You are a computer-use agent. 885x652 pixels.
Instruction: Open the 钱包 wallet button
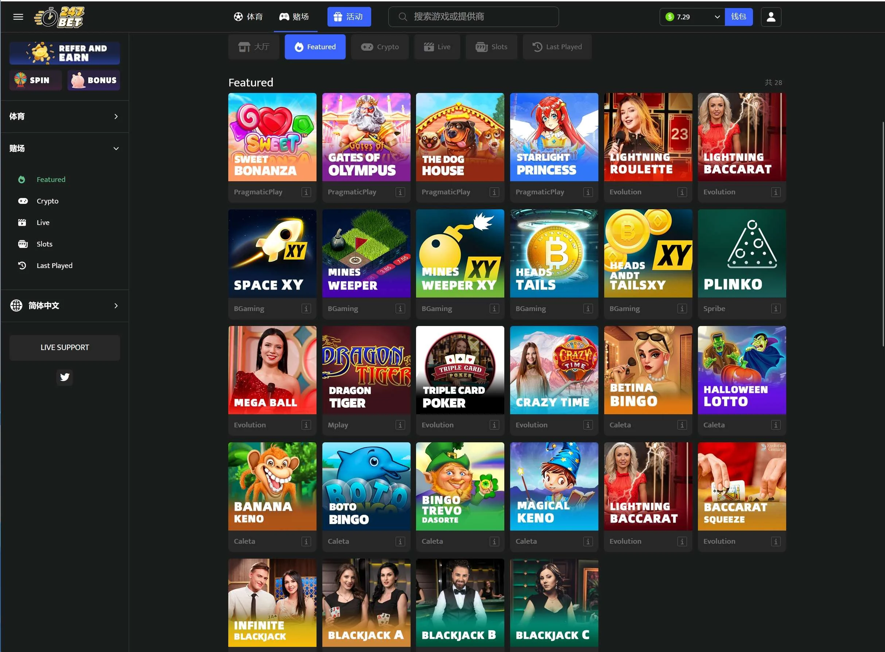pyautogui.click(x=738, y=16)
